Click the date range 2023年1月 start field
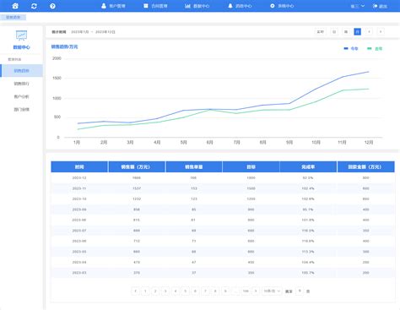The width and height of the screenshot is (400, 310). (80, 32)
